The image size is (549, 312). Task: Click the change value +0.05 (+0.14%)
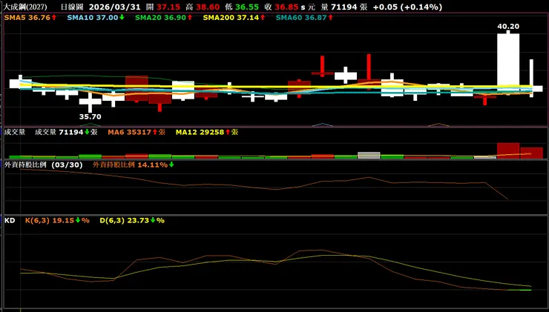(x=407, y=7)
